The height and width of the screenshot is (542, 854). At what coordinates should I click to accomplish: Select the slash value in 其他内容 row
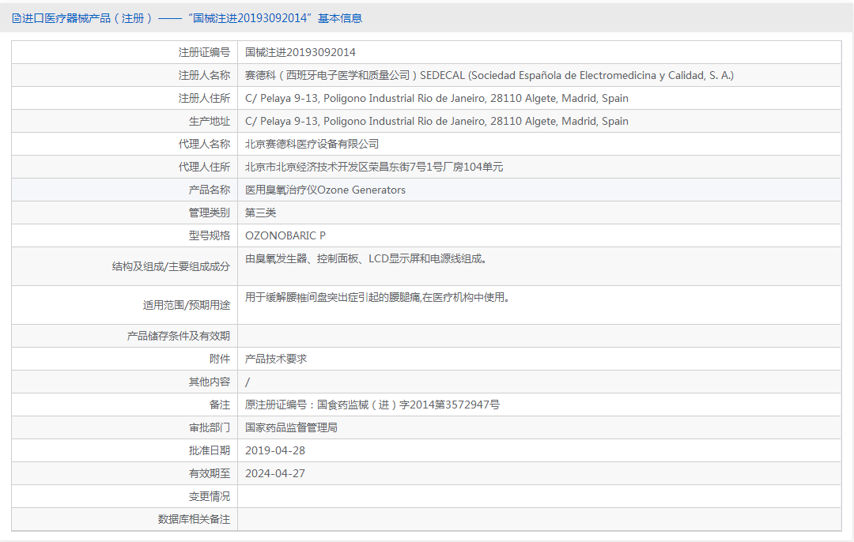248,382
